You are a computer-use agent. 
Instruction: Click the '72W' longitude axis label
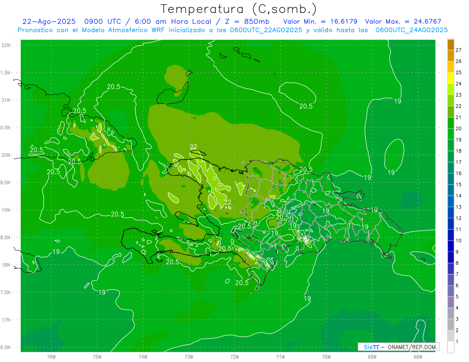234,357
